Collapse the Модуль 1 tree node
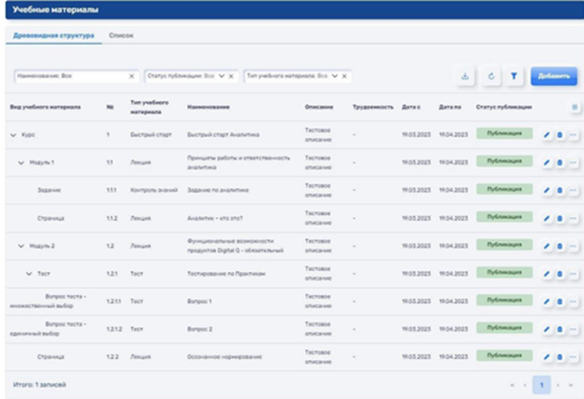The image size is (584, 399). coord(22,162)
